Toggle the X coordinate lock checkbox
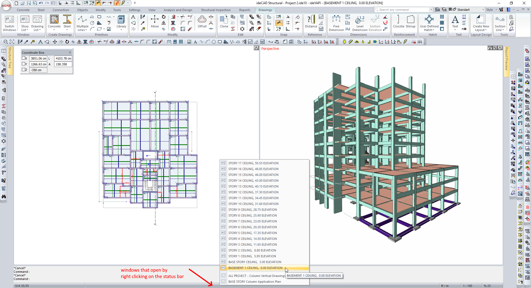 [x=24, y=58]
